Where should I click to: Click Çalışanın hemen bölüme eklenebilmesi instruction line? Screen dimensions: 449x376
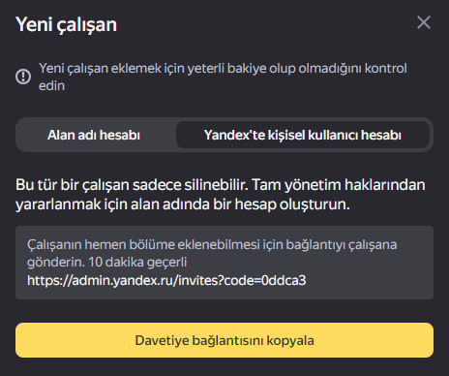[212, 244]
